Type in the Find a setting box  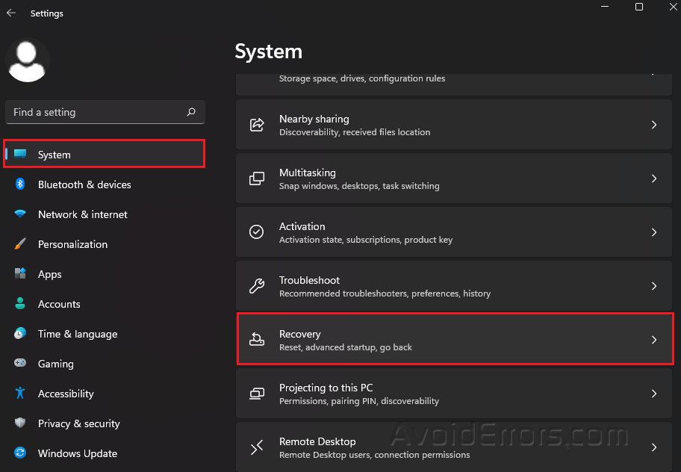point(97,112)
